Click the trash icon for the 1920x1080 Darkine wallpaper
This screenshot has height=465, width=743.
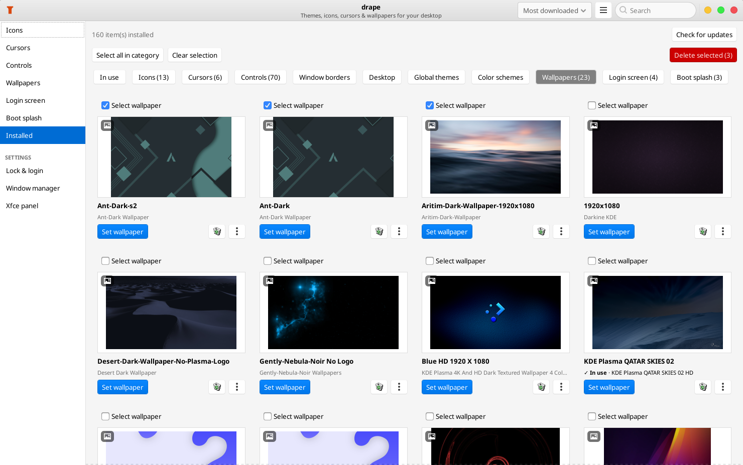[x=703, y=232]
